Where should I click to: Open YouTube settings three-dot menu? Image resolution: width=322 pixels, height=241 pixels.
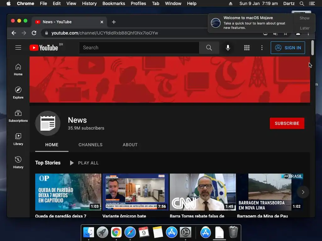(x=262, y=48)
